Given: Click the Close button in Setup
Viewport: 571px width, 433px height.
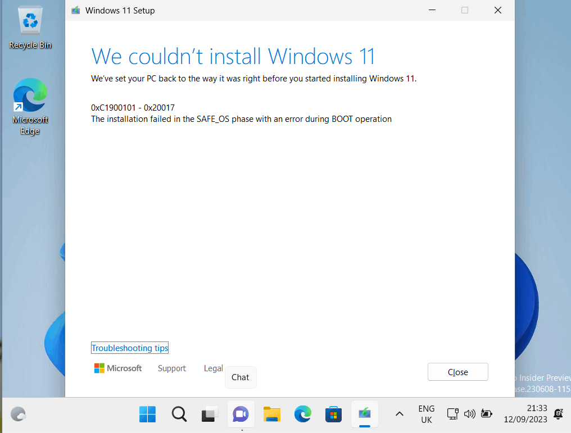Looking at the screenshot, I should pos(457,372).
